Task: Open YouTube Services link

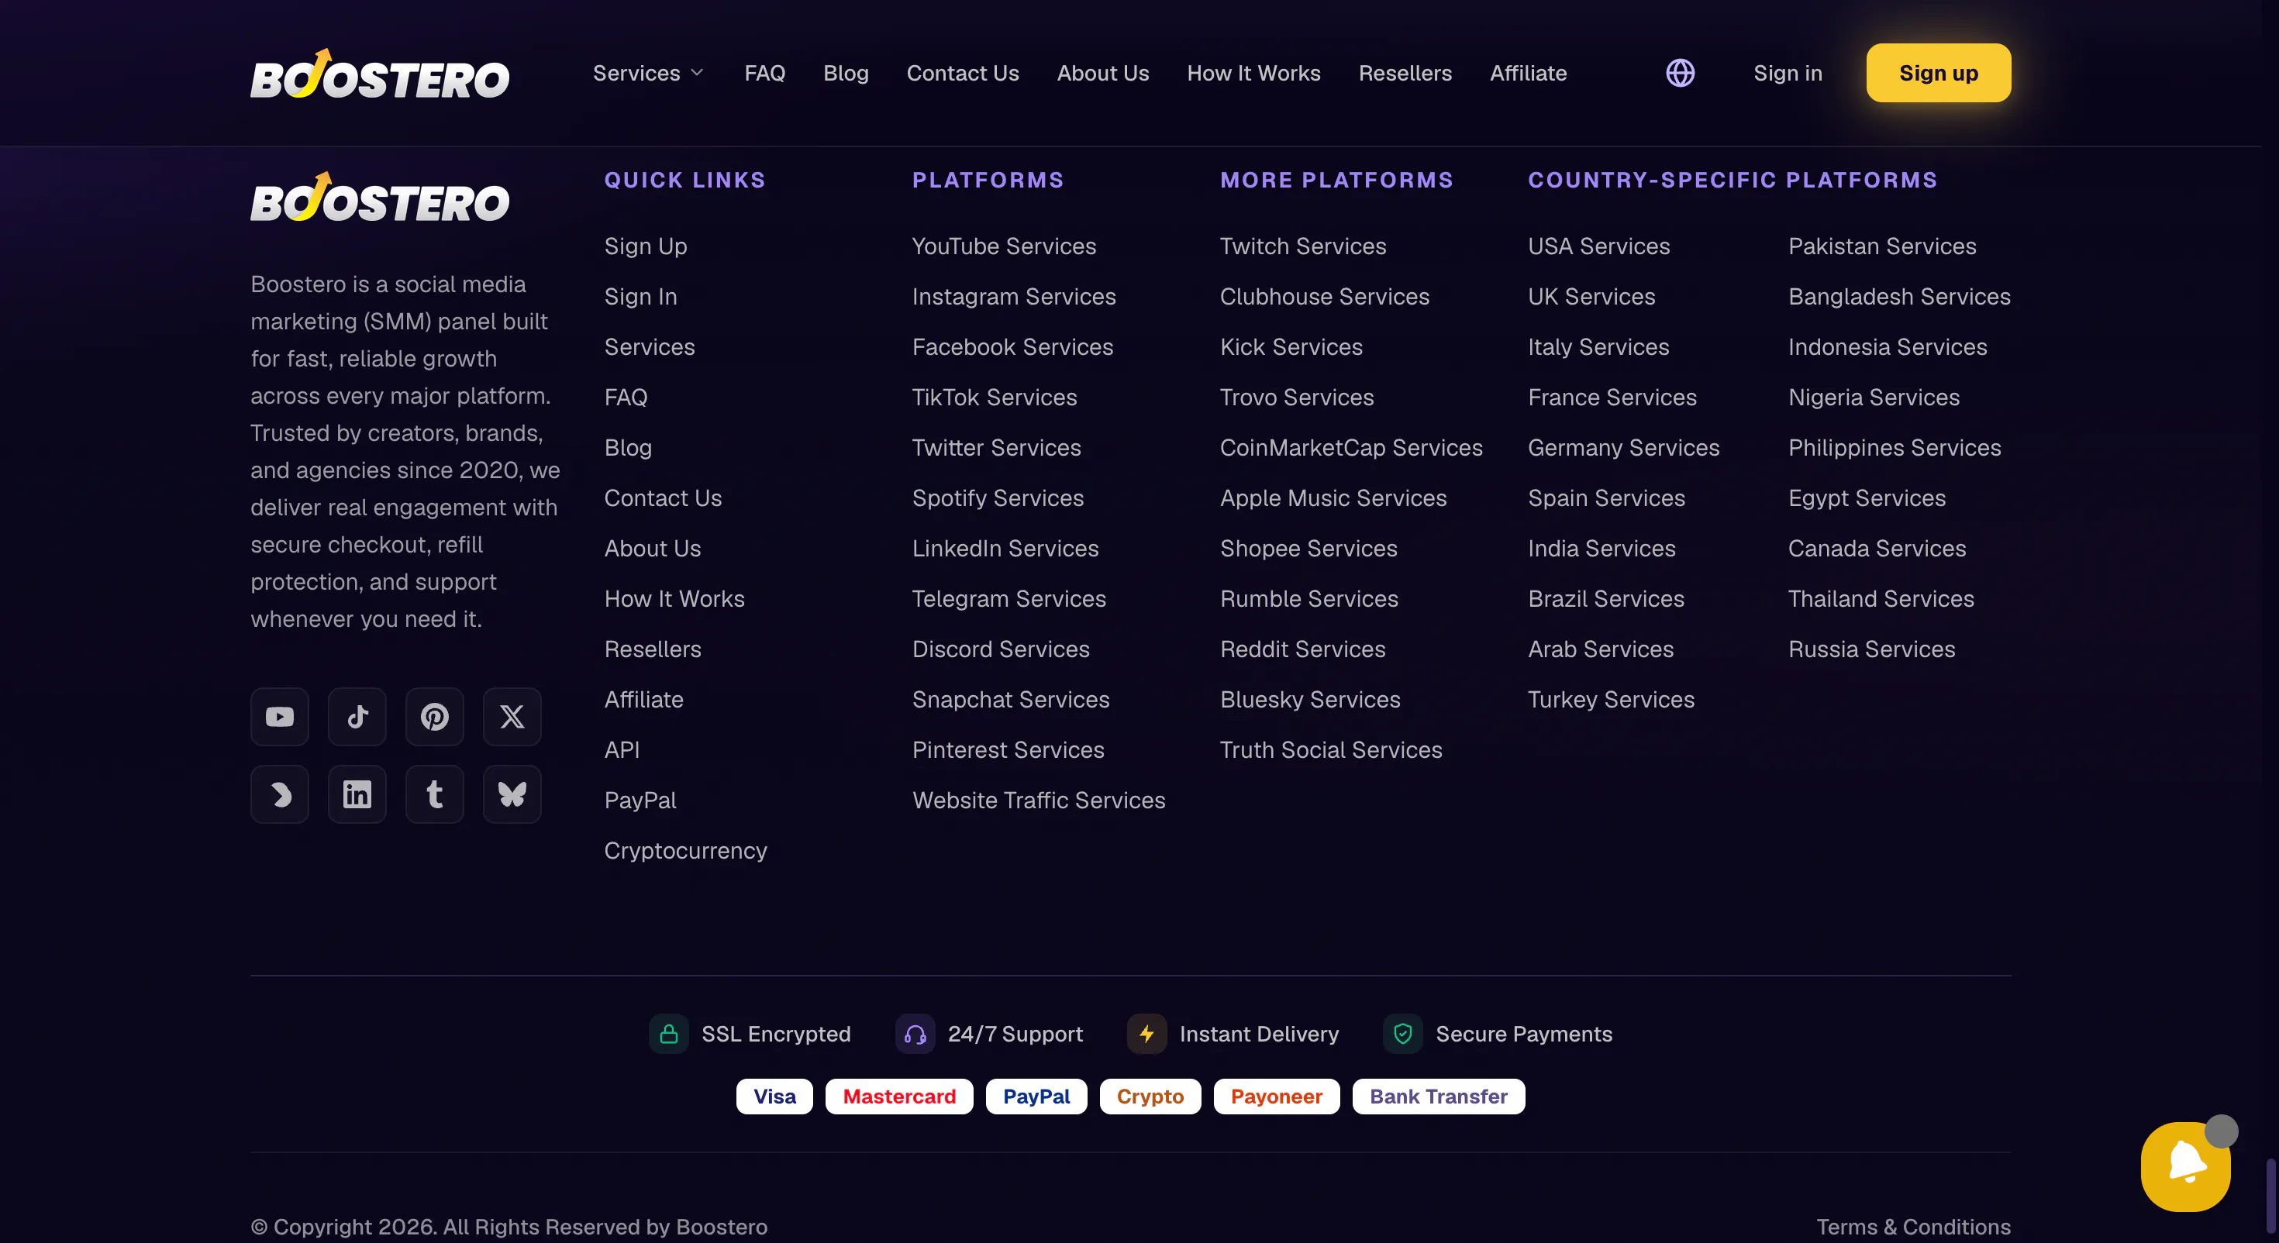Action: (x=1004, y=246)
